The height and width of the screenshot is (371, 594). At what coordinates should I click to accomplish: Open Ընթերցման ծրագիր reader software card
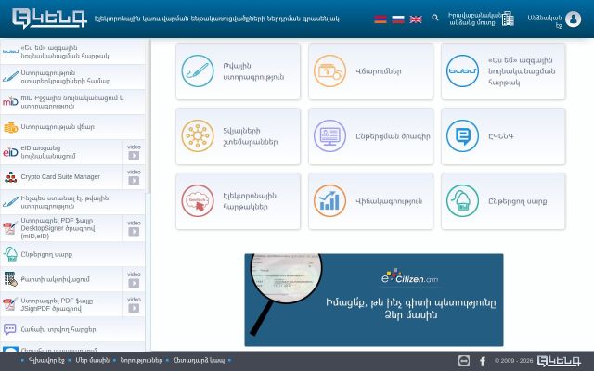pyautogui.click(x=370, y=136)
